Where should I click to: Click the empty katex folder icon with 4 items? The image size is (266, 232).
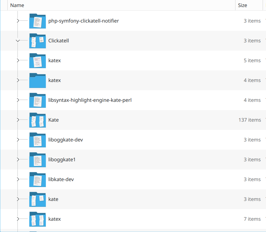(x=37, y=80)
